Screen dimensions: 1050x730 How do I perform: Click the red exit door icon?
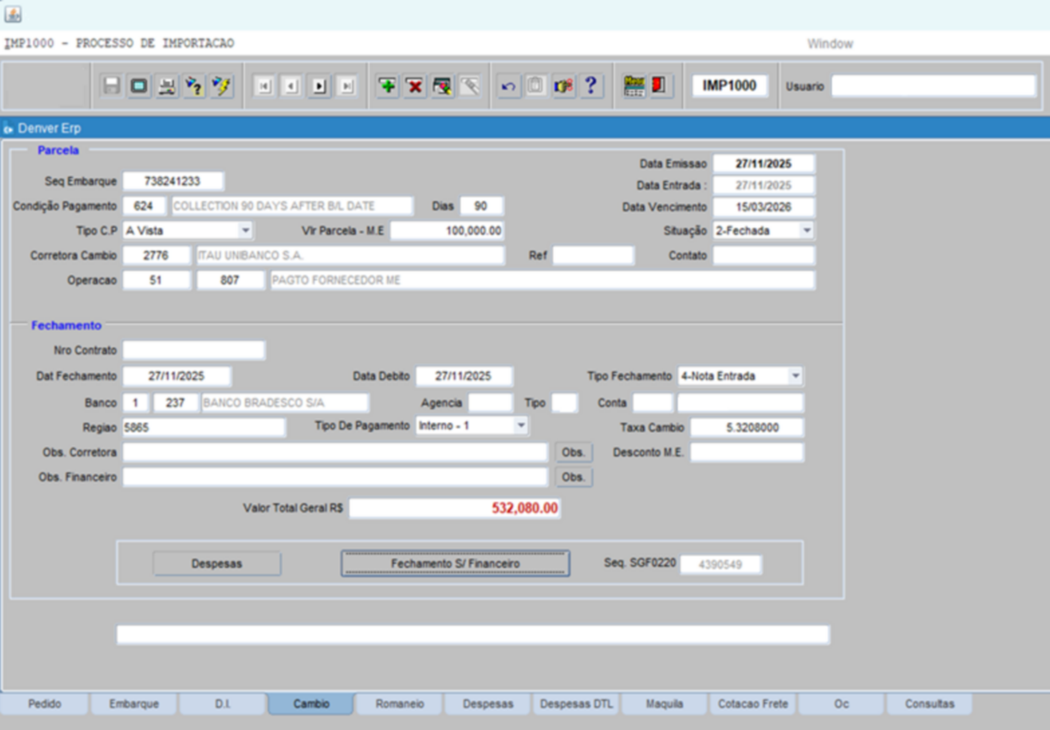(x=660, y=86)
